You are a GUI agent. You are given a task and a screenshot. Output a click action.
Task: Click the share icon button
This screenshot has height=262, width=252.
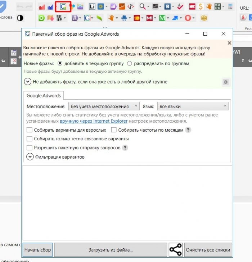[x=176, y=250]
